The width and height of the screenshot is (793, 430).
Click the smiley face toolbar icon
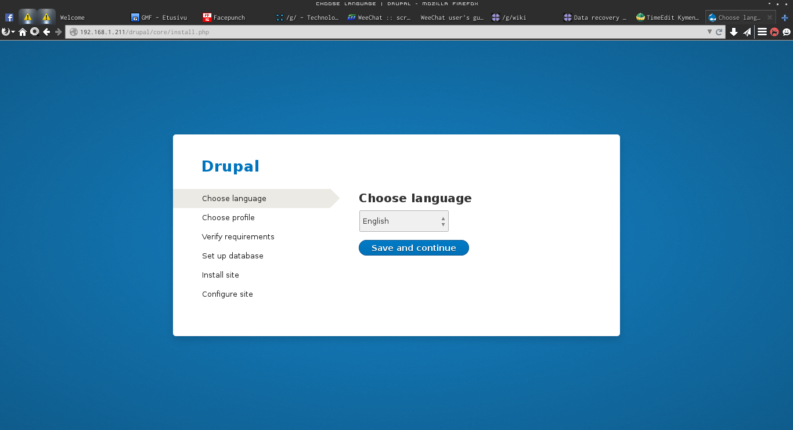(787, 32)
